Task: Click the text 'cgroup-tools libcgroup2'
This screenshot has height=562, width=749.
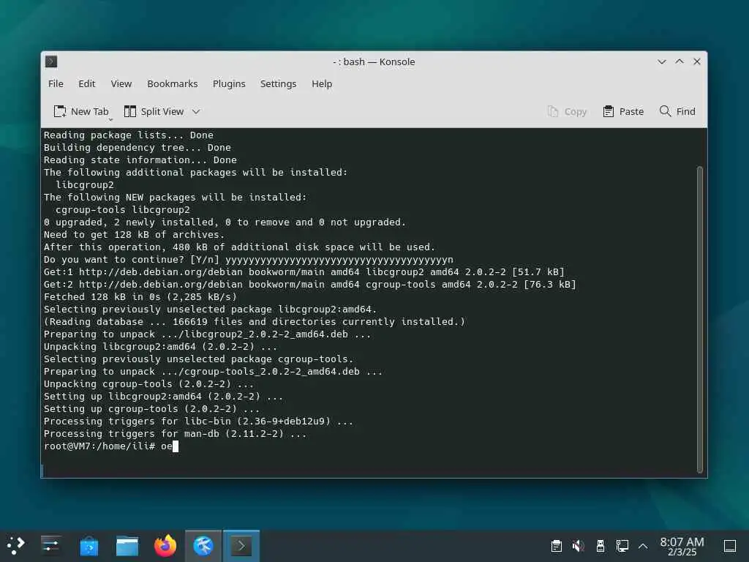Action: point(123,210)
